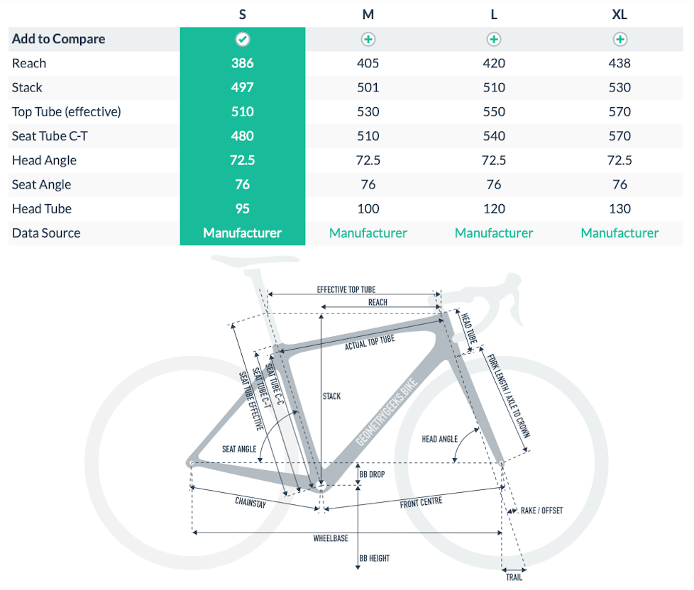The image size is (694, 590).
Task: Click the Head Angle row label
Action: (44, 160)
